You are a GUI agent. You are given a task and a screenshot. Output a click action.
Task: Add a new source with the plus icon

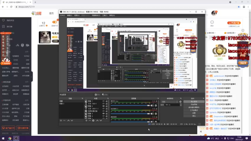pyautogui.click(x=86, y=121)
